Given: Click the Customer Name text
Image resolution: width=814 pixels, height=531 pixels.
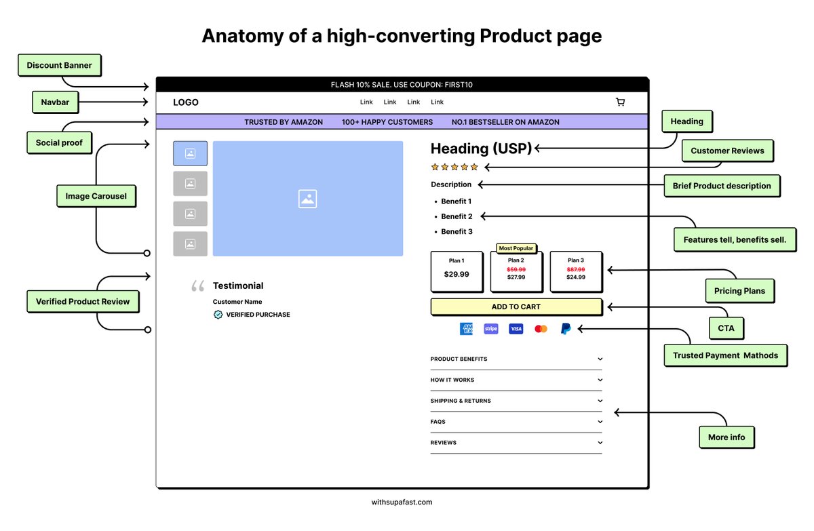Looking at the screenshot, I should 237,302.
